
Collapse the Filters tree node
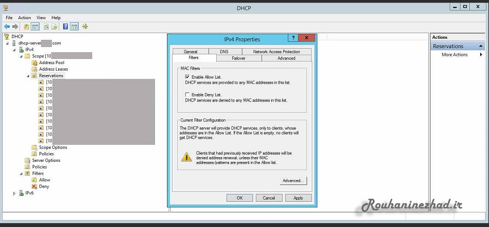pyautogui.click(x=21, y=174)
